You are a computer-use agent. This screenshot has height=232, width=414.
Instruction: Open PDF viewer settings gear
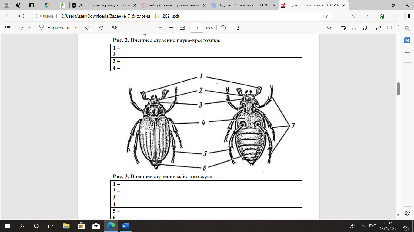click(x=389, y=28)
